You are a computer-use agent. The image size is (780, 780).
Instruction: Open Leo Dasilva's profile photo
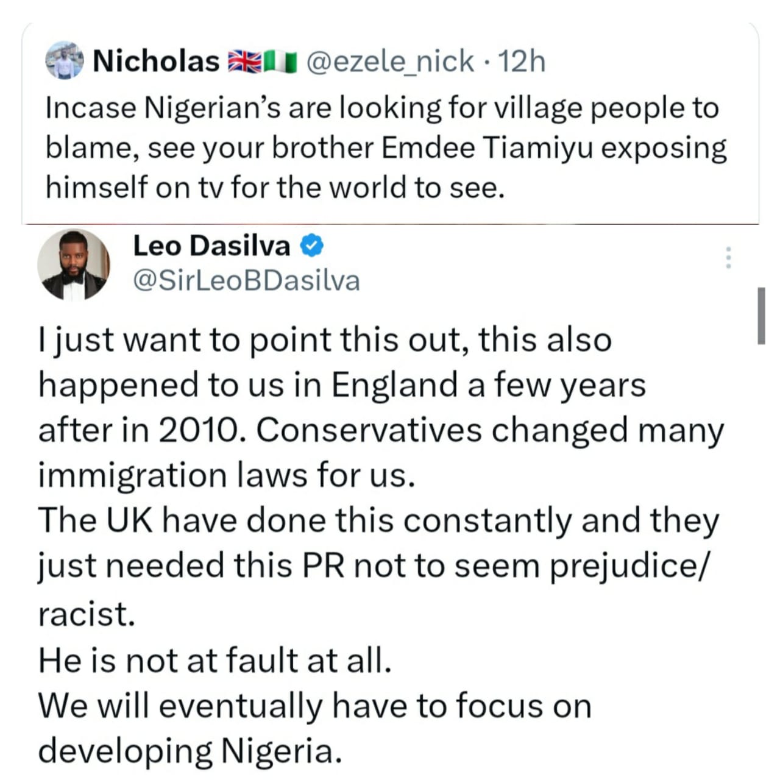click(73, 265)
